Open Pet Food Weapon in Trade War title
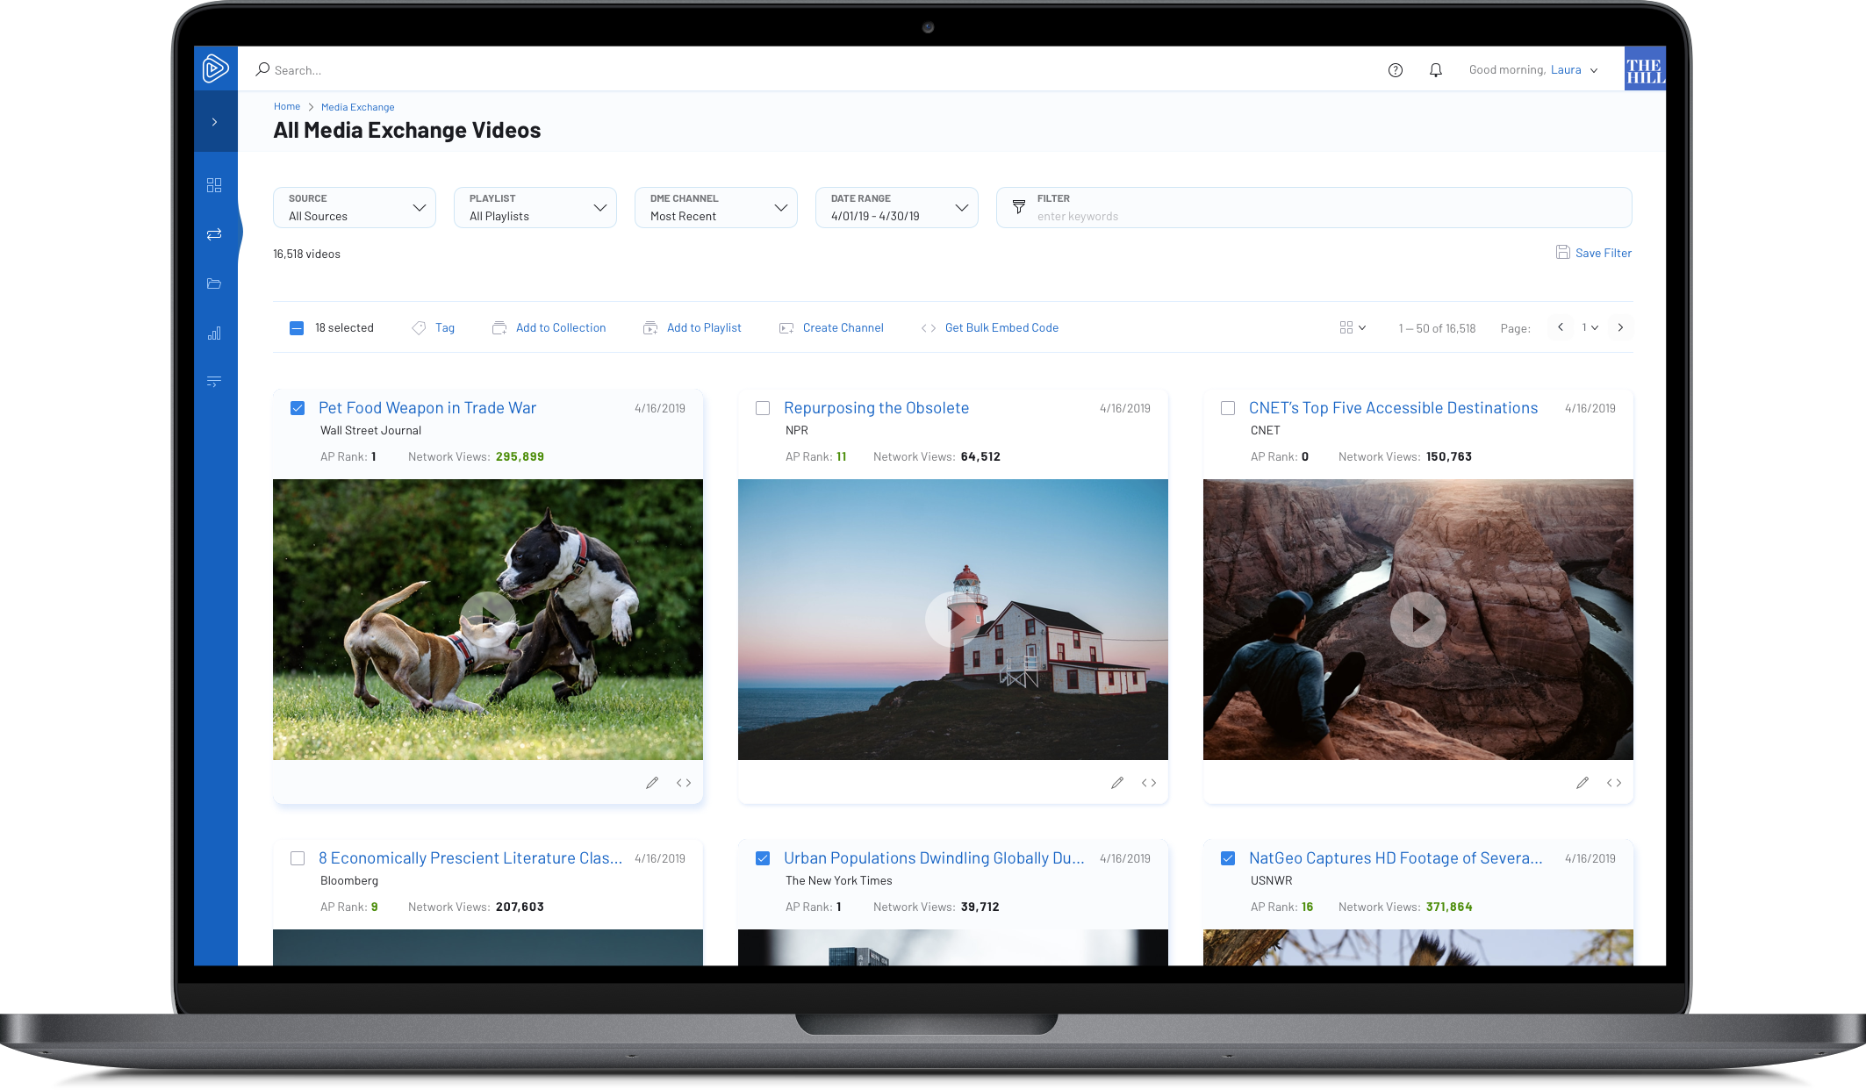The image size is (1866, 1090). pyautogui.click(x=427, y=408)
